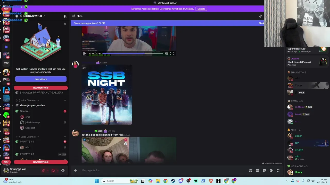Mark new messages as read
The height and width of the screenshot is (185, 330).
point(261,23)
